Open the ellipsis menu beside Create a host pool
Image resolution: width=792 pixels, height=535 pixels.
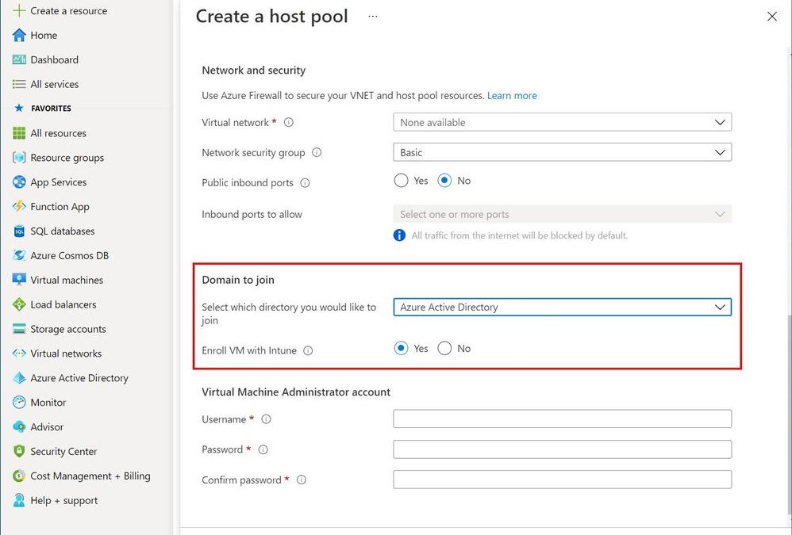point(373,16)
